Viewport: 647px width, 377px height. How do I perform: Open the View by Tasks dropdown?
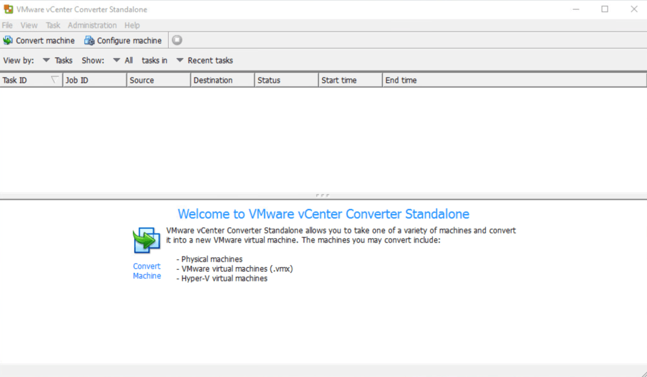click(46, 60)
